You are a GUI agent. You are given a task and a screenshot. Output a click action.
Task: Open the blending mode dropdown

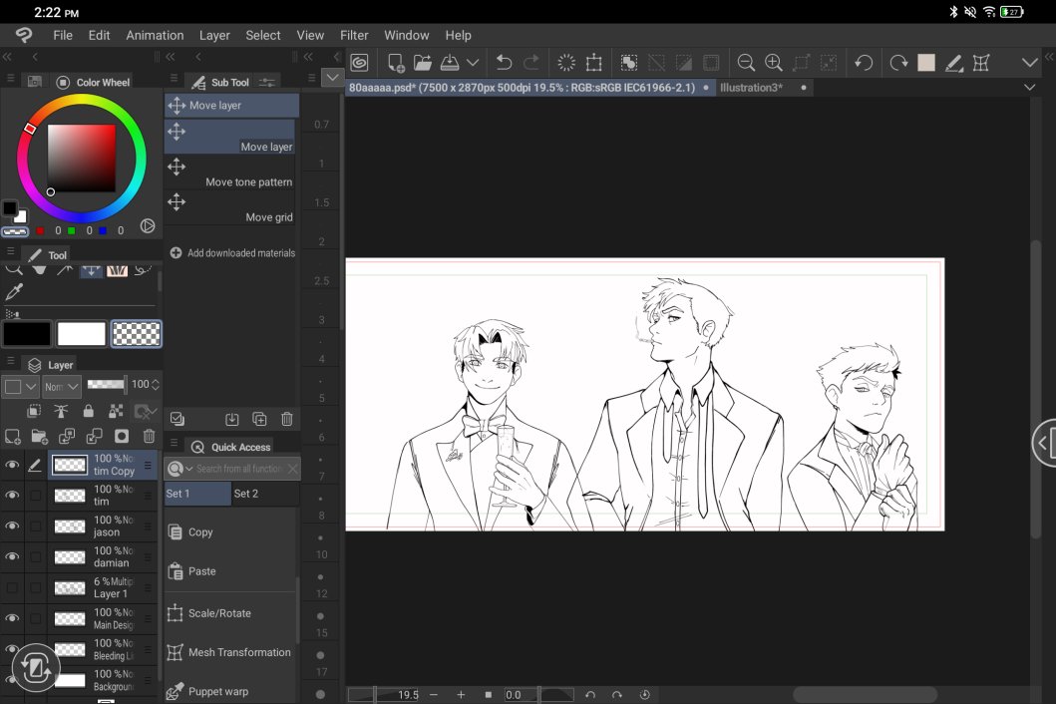pos(61,387)
